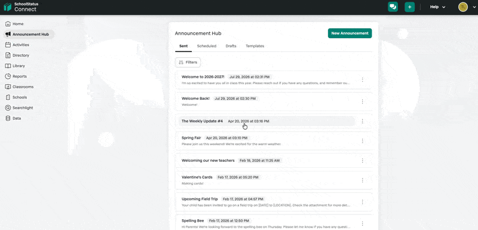The height and width of the screenshot is (230, 478).
Task: Open the Upcoming Field Trip announcement
Action: tap(274, 202)
